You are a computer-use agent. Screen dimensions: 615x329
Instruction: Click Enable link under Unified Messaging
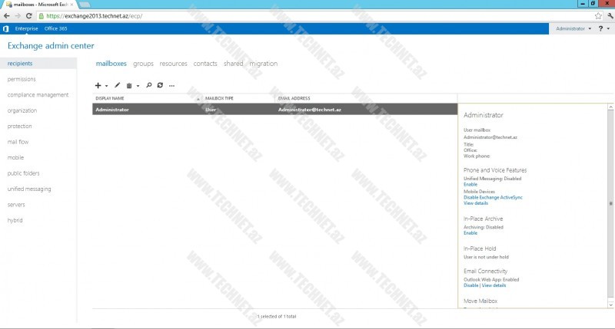pos(470,184)
